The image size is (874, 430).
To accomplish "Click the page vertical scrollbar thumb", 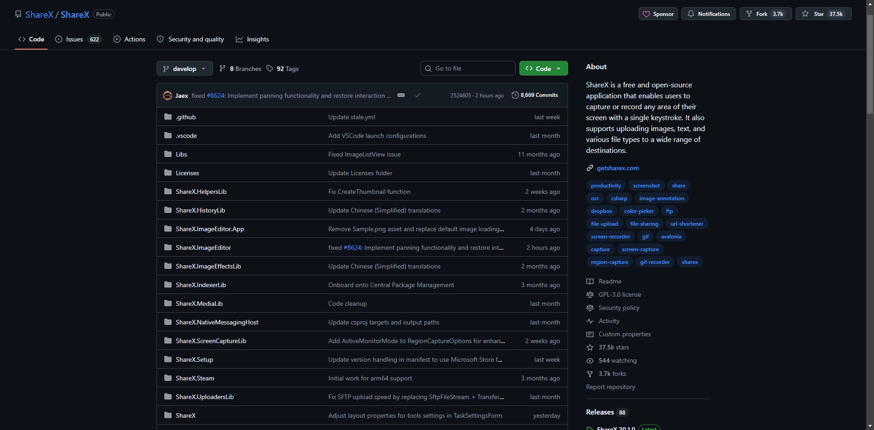I will click(870, 64).
